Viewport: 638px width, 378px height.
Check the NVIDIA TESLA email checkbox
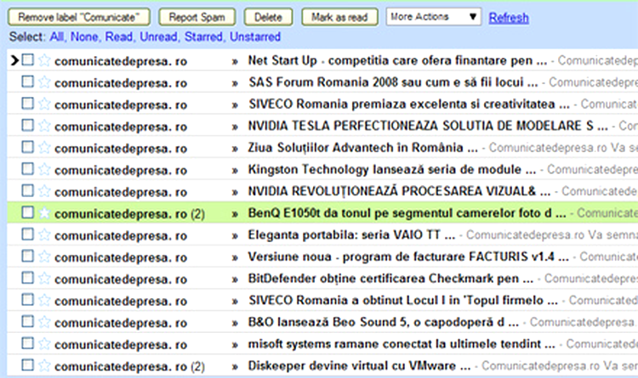(28, 125)
